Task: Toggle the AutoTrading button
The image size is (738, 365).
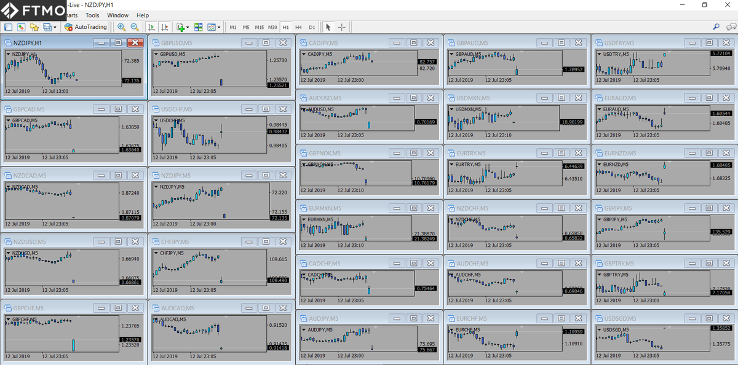Action: point(85,27)
